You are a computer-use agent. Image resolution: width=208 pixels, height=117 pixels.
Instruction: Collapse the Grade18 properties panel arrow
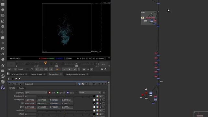tap(9, 84)
